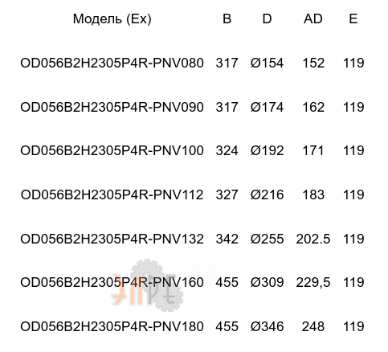388x352 pixels.
Task: Select model OD056B2H2305P4R-PNV132
Action: (112, 239)
